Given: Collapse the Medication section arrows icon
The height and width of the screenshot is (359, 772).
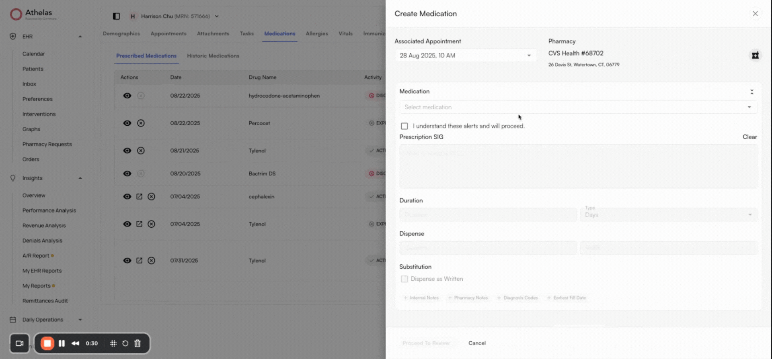Looking at the screenshot, I should [751, 92].
